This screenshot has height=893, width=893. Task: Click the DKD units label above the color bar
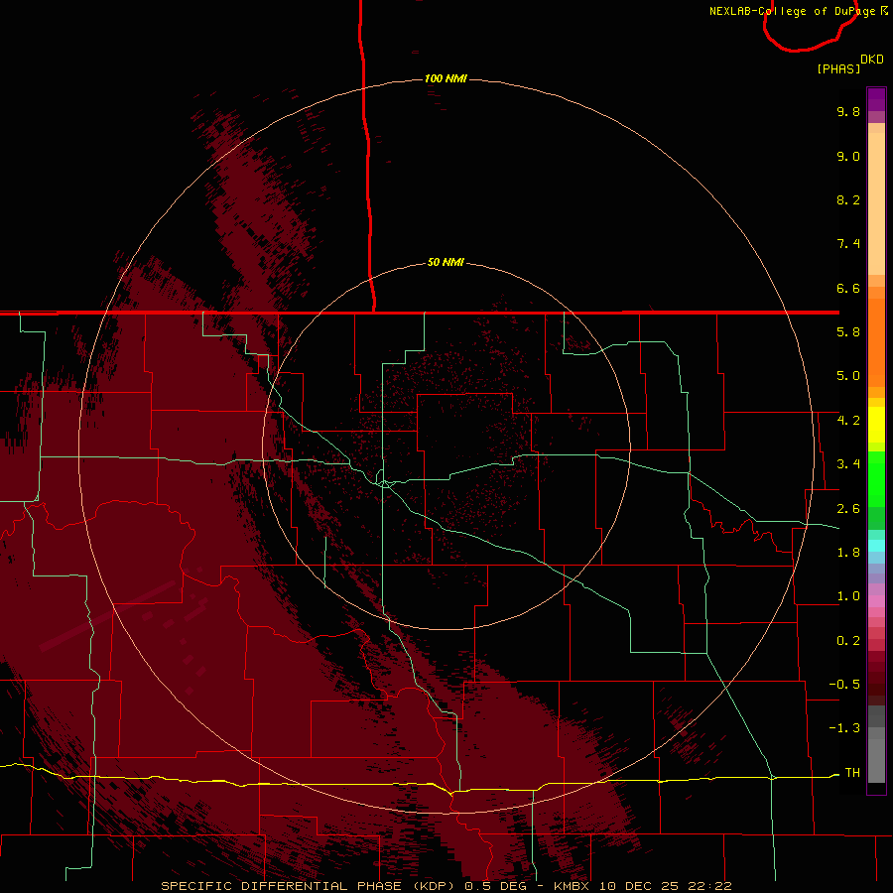872,60
